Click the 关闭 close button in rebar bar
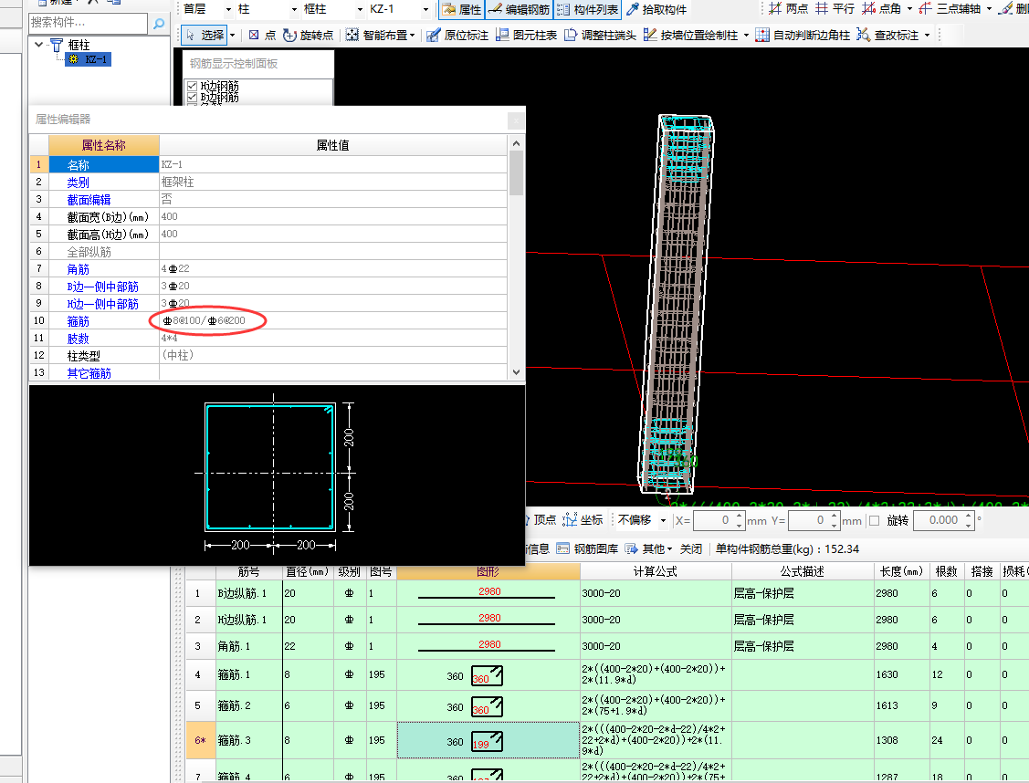 click(x=691, y=548)
